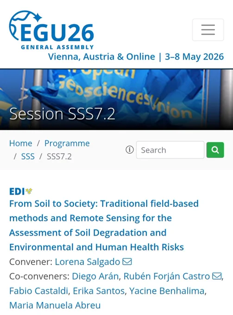Open the From Soil to Society session title
Viewport: 233px width, 315px height.
(104, 225)
